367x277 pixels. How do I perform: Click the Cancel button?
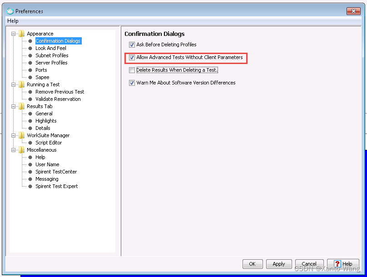[309, 264]
